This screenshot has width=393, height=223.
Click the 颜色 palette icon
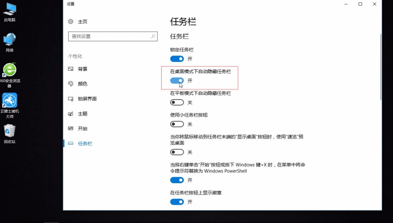click(x=71, y=84)
